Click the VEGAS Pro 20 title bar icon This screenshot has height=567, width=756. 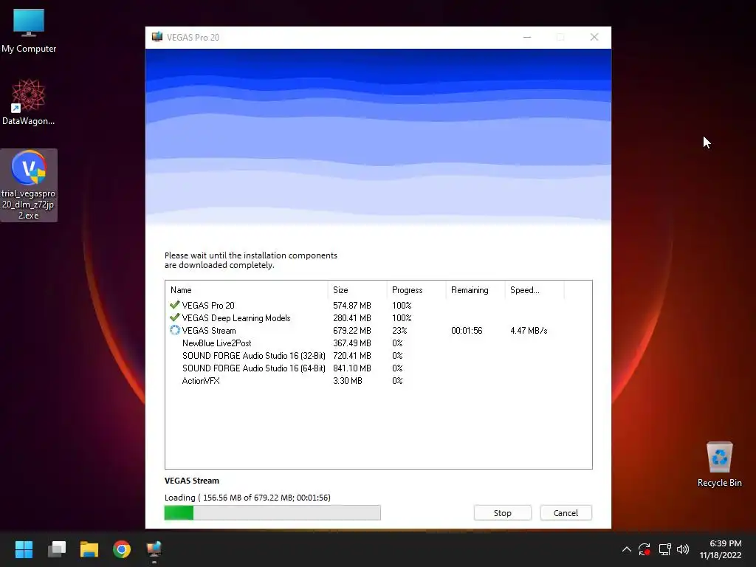point(157,37)
